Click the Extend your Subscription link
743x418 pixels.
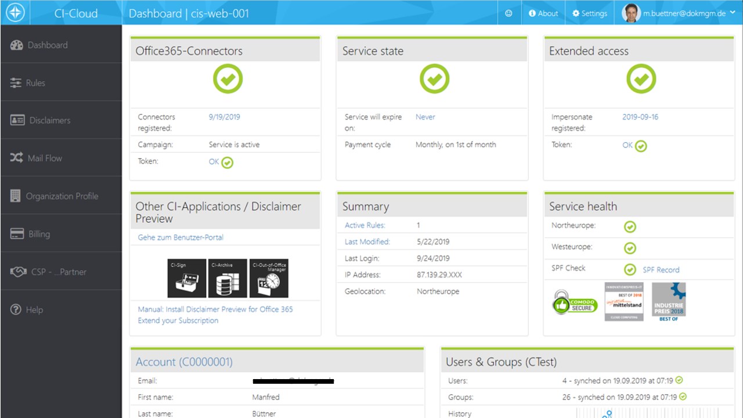tap(178, 320)
